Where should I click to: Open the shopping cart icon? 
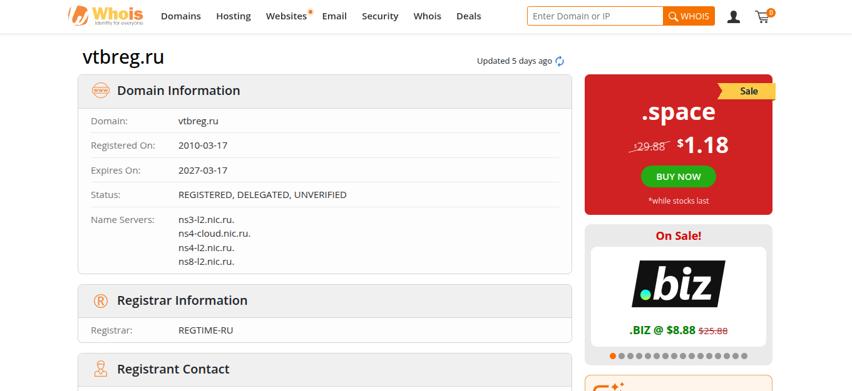coord(763,17)
